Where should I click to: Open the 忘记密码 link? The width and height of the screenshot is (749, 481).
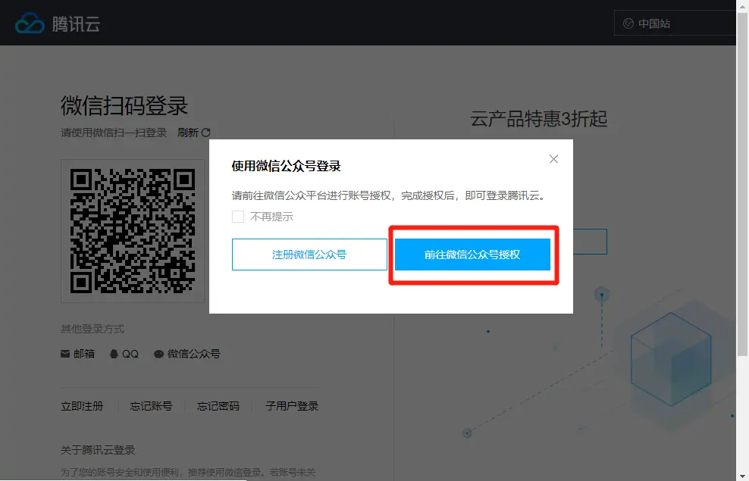(218, 406)
